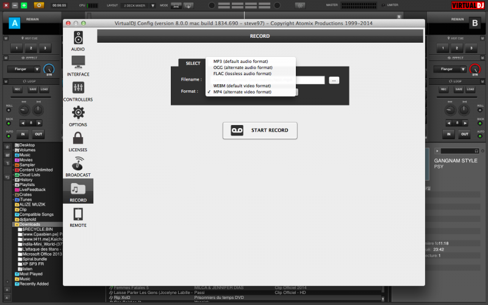
Task: Click deck B badge icon
Action: pyautogui.click(x=475, y=23)
